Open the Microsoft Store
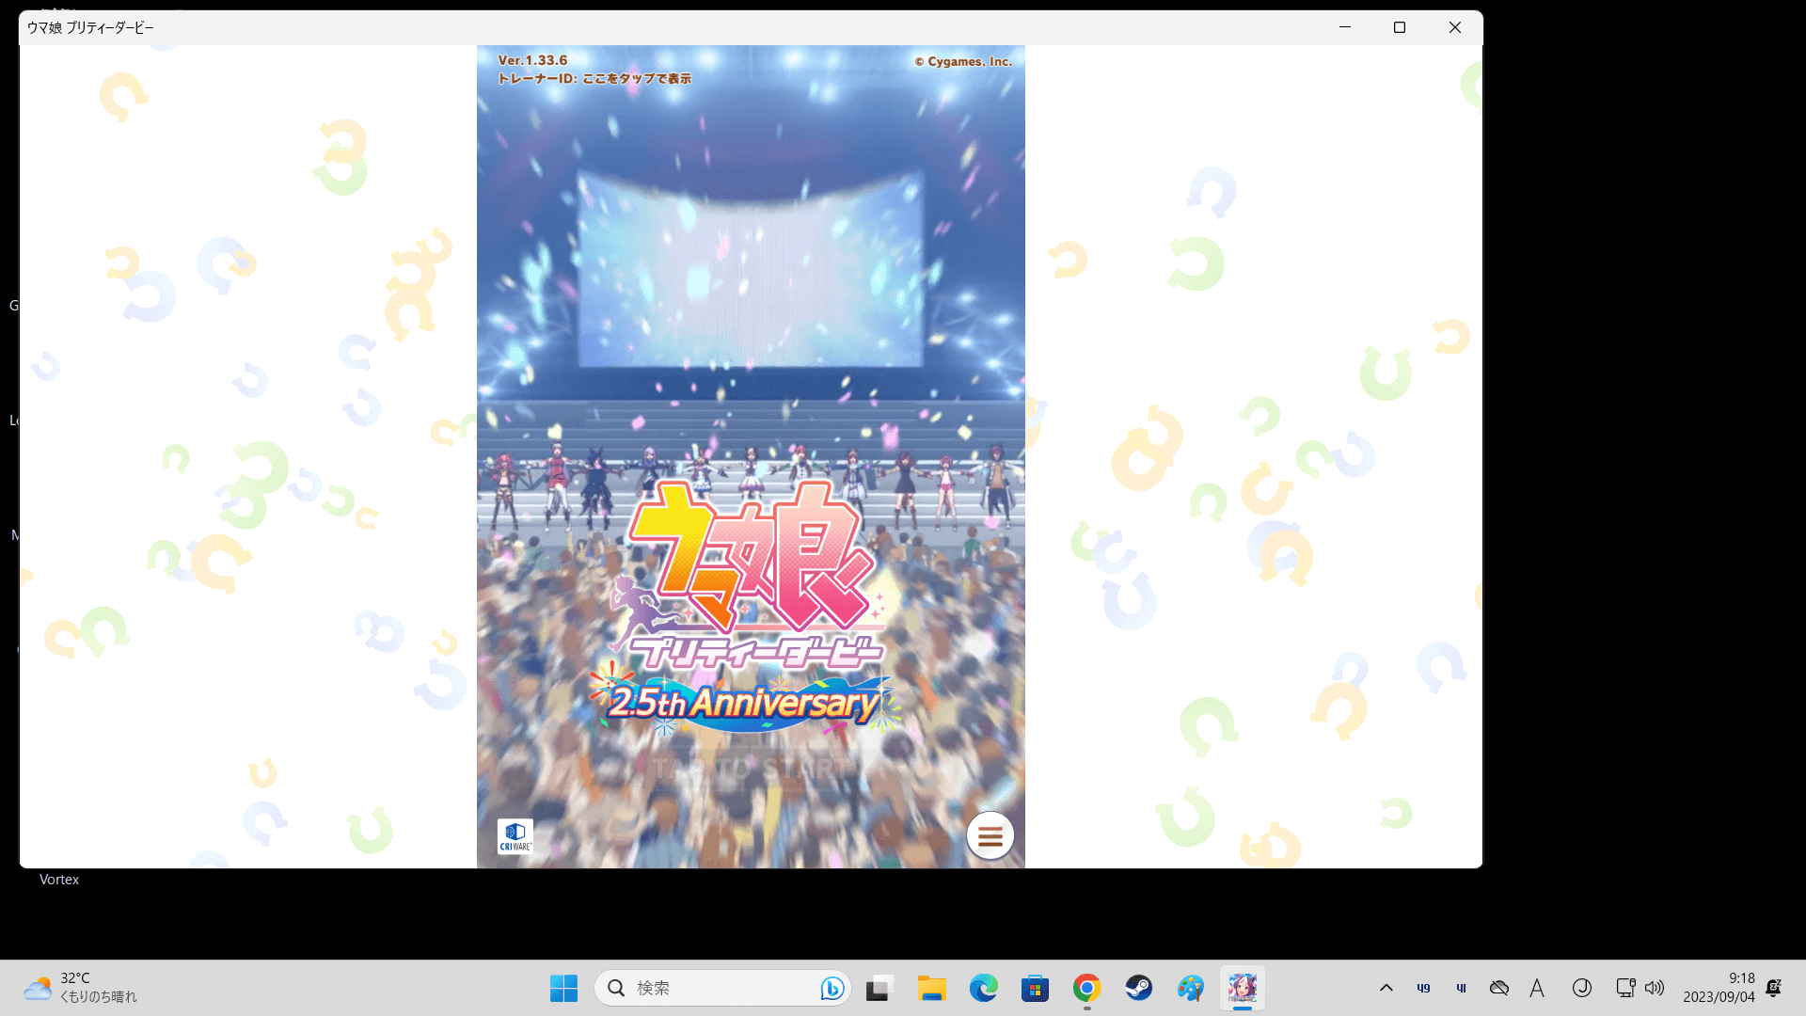1806x1016 pixels. (x=1036, y=988)
